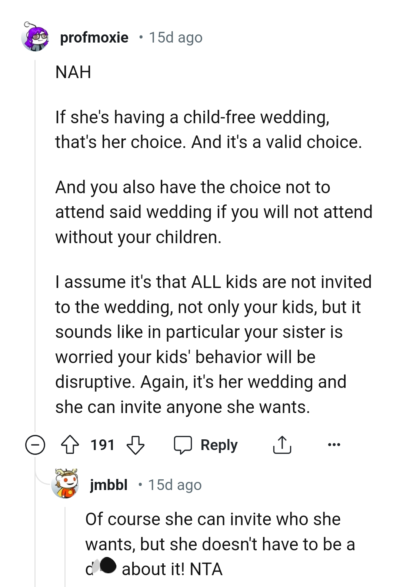Collapse profmoxie's comment thread

[x=34, y=445]
